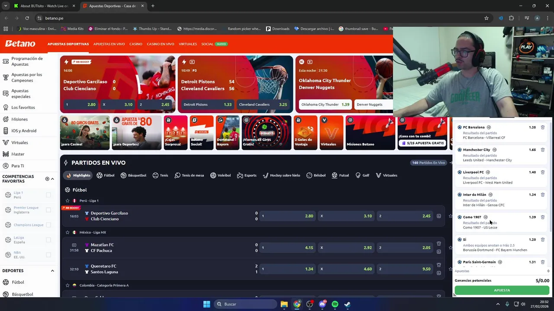The height and width of the screenshot is (311, 554).
Task: Open the Misiones Betano promo tile
Action: pos(370,133)
